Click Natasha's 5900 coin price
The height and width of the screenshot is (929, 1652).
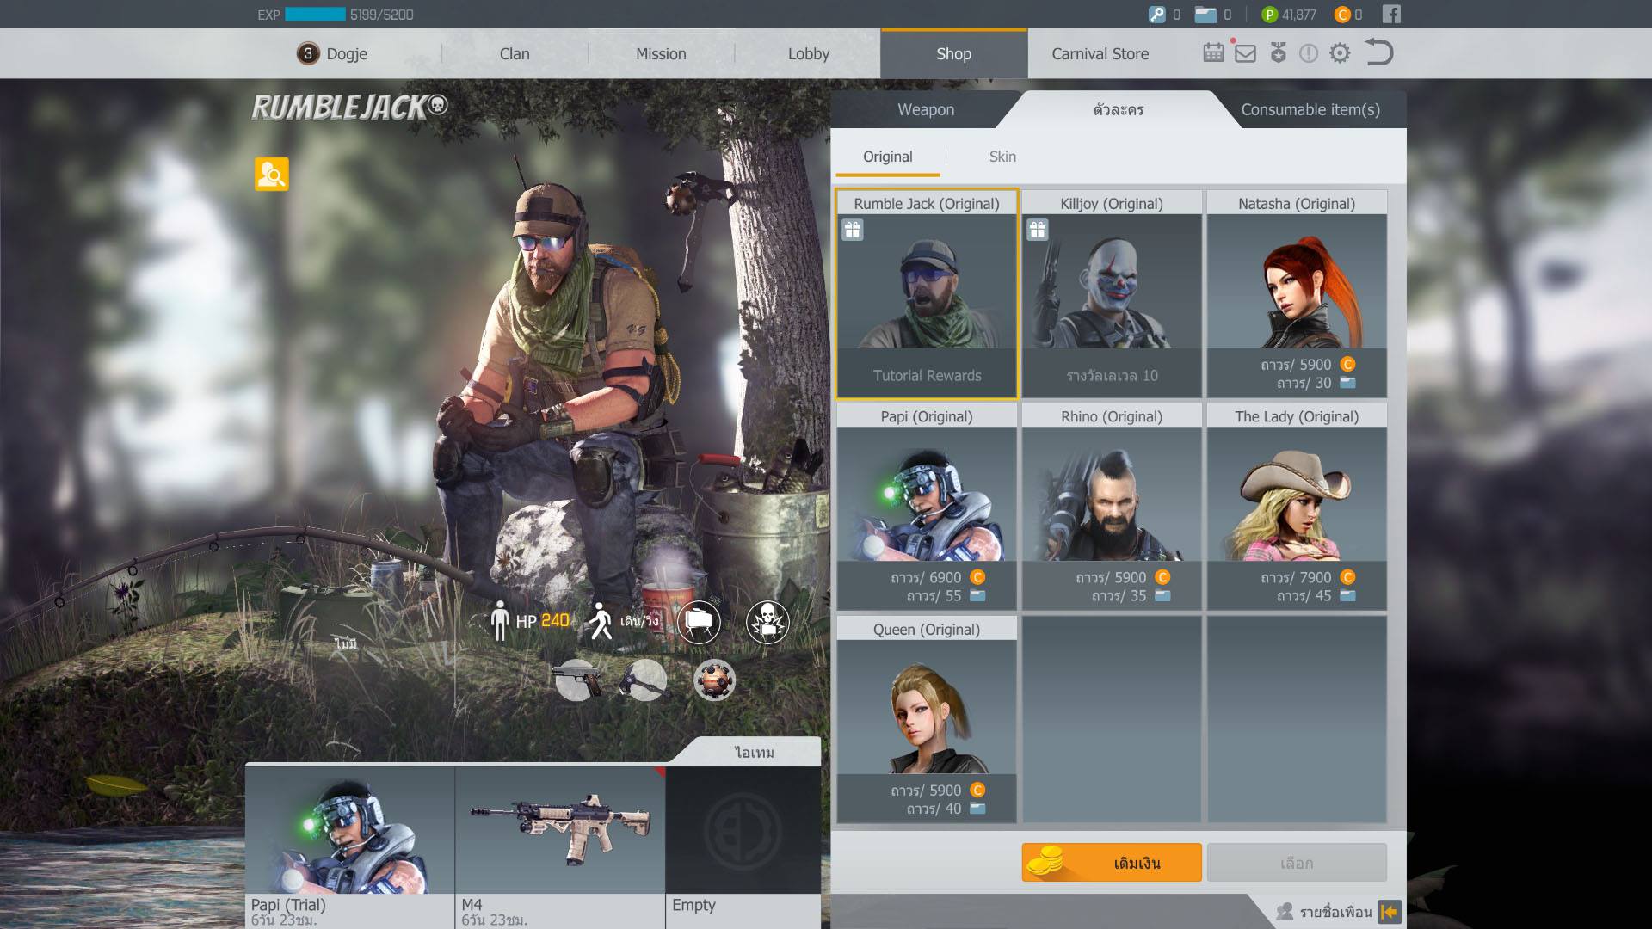[1307, 365]
